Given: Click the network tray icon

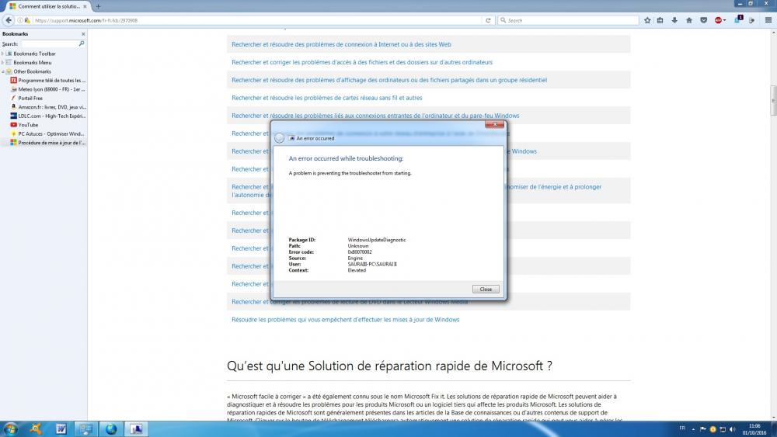Looking at the screenshot, I should click(723, 429).
